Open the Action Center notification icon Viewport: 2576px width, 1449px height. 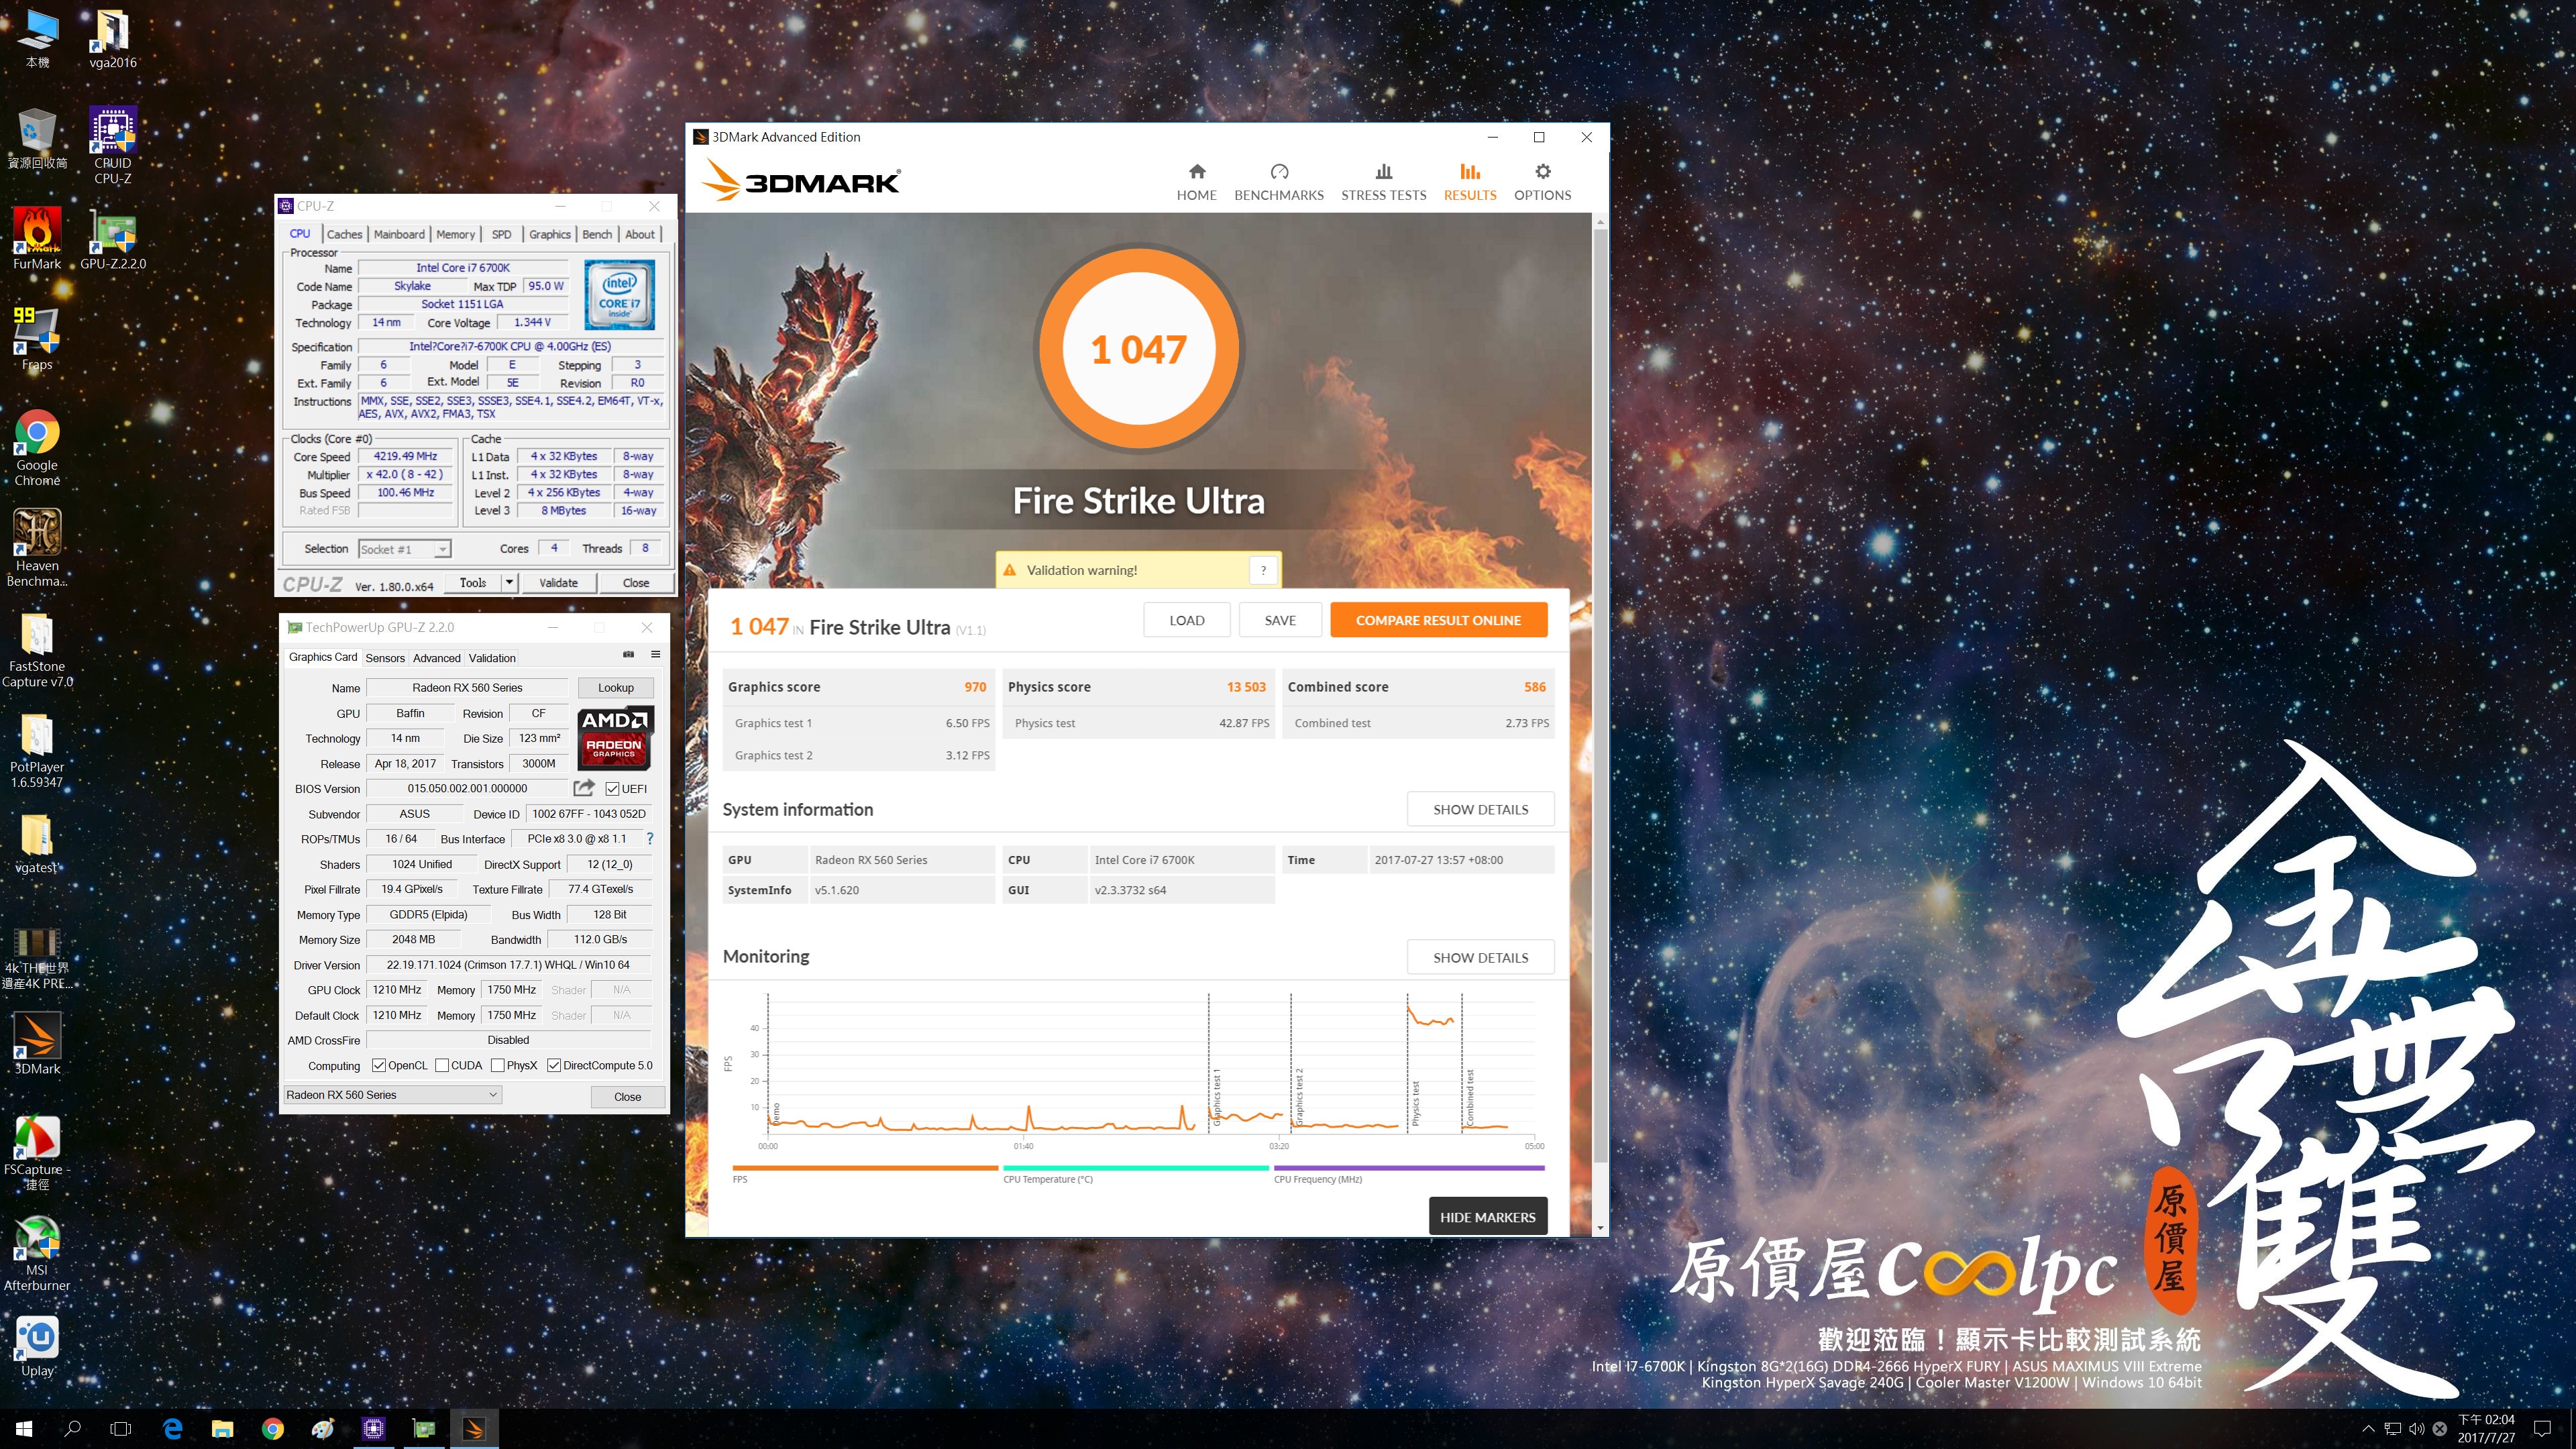(2543, 1428)
